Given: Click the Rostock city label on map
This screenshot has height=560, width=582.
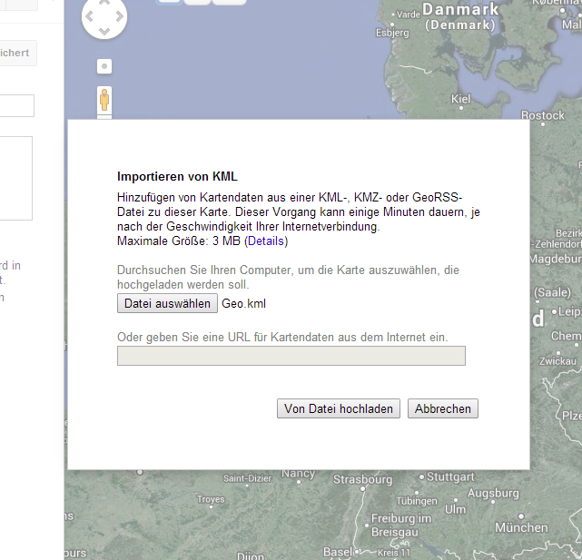Looking at the screenshot, I should 543,115.
